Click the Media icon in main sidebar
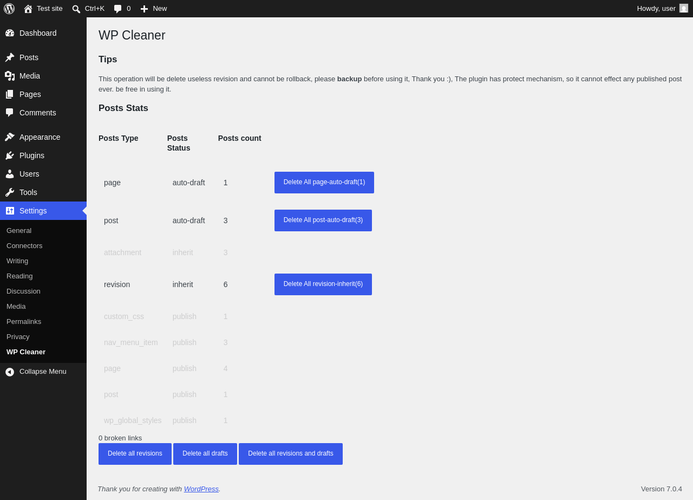This screenshot has height=500, width=693. pyautogui.click(x=10, y=76)
